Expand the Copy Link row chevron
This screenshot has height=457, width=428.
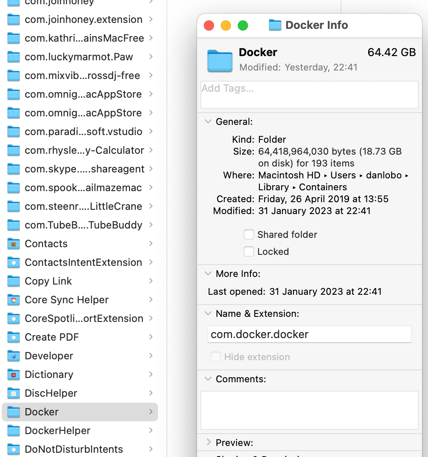click(x=151, y=281)
